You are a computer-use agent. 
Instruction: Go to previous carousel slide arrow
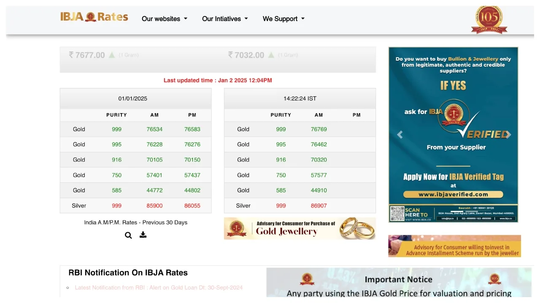pyautogui.click(x=400, y=135)
